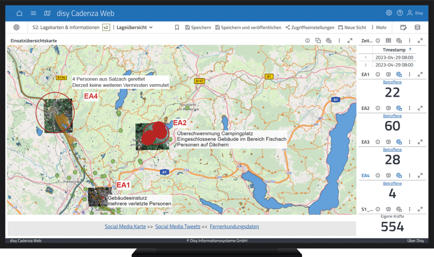Image resolution: width=434 pixels, height=257 pixels.
Task: Maximize the Zeit table panel
Action: click(420, 40)
